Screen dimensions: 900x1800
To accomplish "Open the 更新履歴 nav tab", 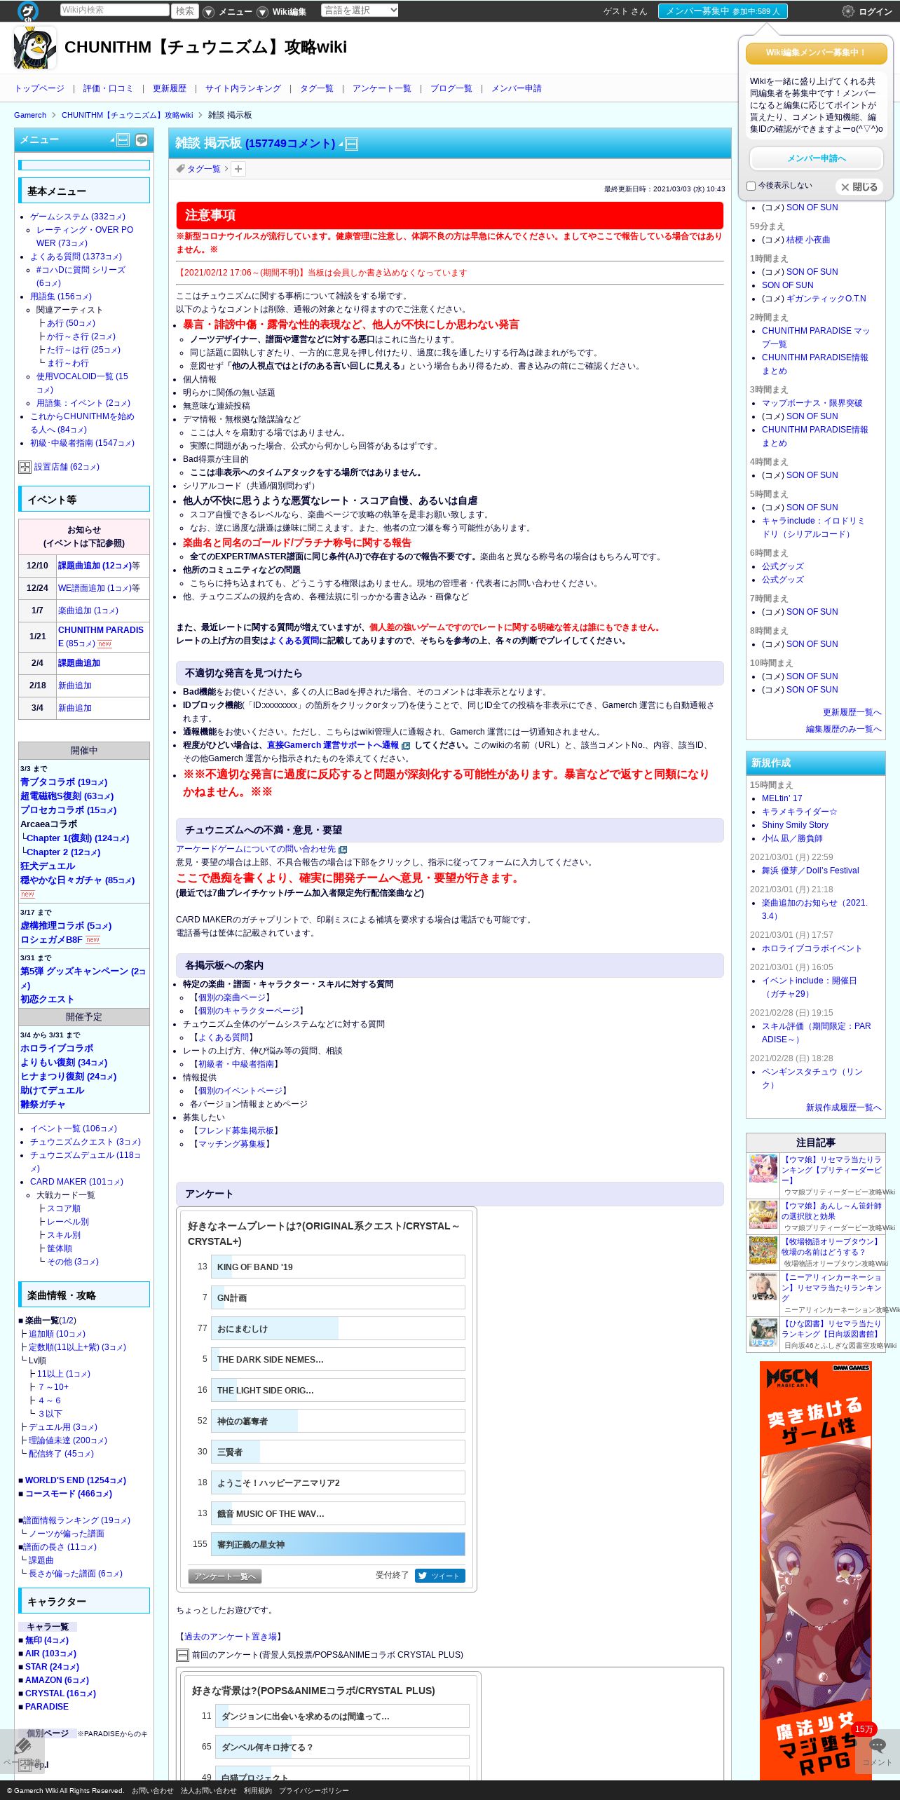I will coord(170,88).
